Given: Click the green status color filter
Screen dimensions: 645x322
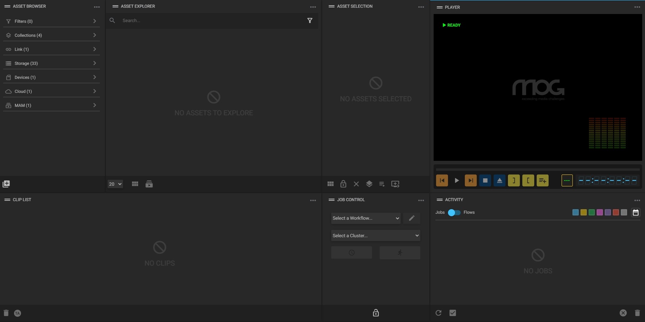Looking at the screenshot, I should (x=592, y=212).
